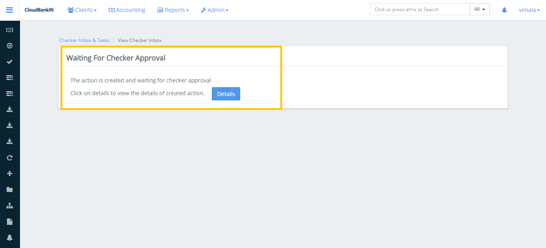Click the first collection sheet sidebar icon
The width and height of the screenshot is (546, 248).
click(10, 77)
